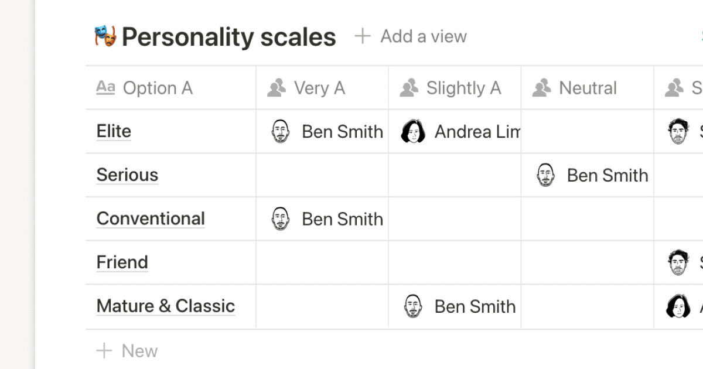Click Ben Smith's avatar in the Conventional row

[x=281, y=219]
